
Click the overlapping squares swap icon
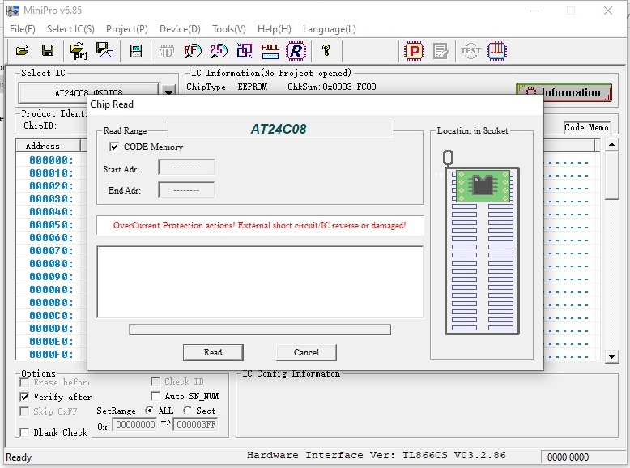tap(245, 51)
